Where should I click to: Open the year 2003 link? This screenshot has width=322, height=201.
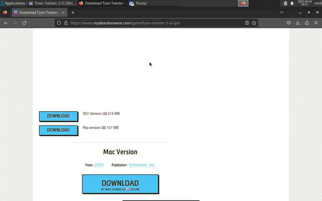(x=99, y=165)
